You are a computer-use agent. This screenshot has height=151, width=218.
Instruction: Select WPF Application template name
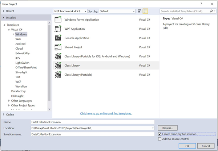(74, 29)
